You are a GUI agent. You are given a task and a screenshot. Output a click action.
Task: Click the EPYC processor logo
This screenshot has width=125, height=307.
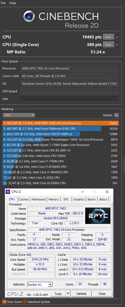98,215
